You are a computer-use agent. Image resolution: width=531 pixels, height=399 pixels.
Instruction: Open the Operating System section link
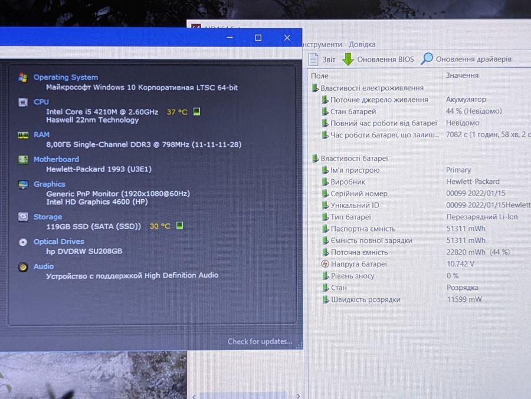65,77
